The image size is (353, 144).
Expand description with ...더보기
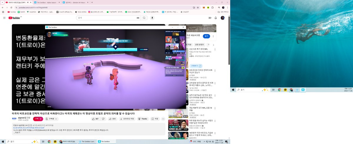point(17,133)
